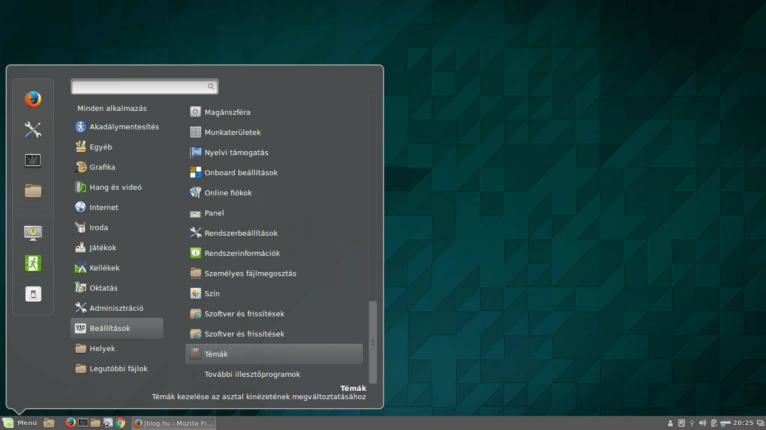The image size is (766, 430).
Task: Open the sound volume tray icon
Action: click(x=703, y=423)
